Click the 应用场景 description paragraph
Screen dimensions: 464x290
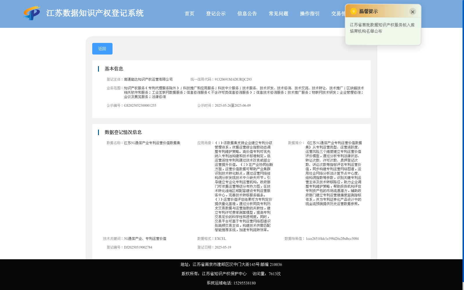pyautogui.click(x=244, y=186)
